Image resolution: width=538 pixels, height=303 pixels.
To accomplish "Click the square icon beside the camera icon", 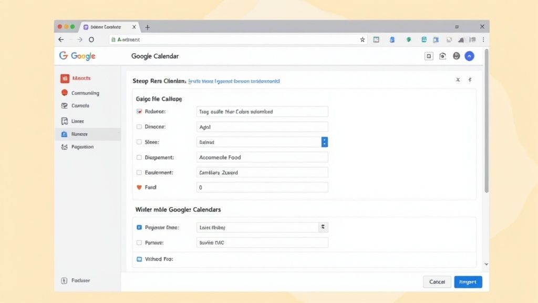I will pyautogui.click(x=429, y=56).
